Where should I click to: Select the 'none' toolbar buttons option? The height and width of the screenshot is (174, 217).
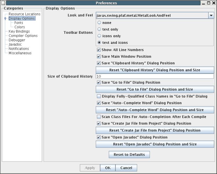point(99,23)
